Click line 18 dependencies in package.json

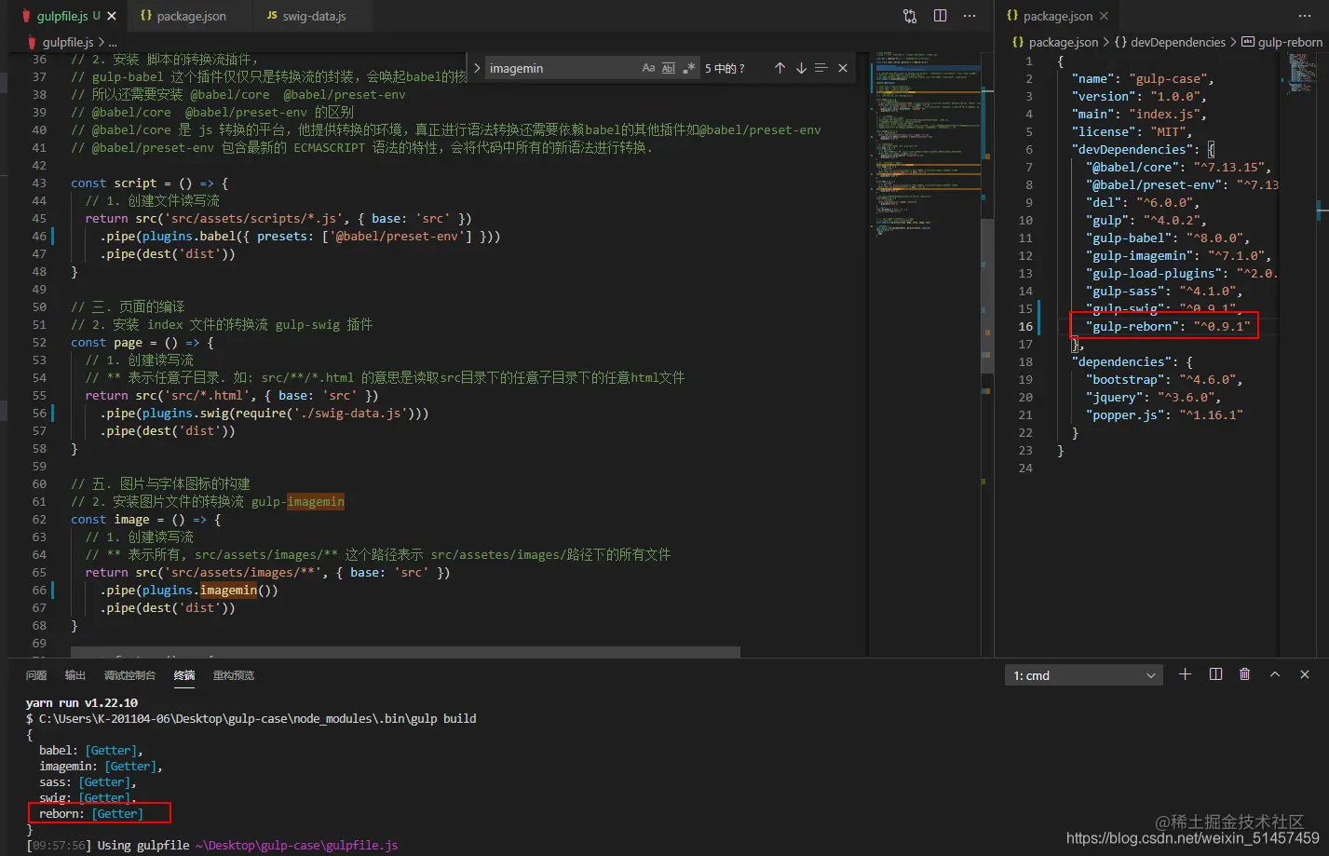[x=1132, y=361]
